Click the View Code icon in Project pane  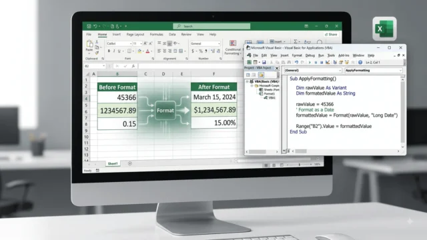pyautogui.click(x=248, y=75)
